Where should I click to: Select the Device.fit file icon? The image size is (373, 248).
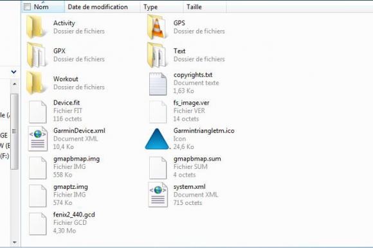37,112
